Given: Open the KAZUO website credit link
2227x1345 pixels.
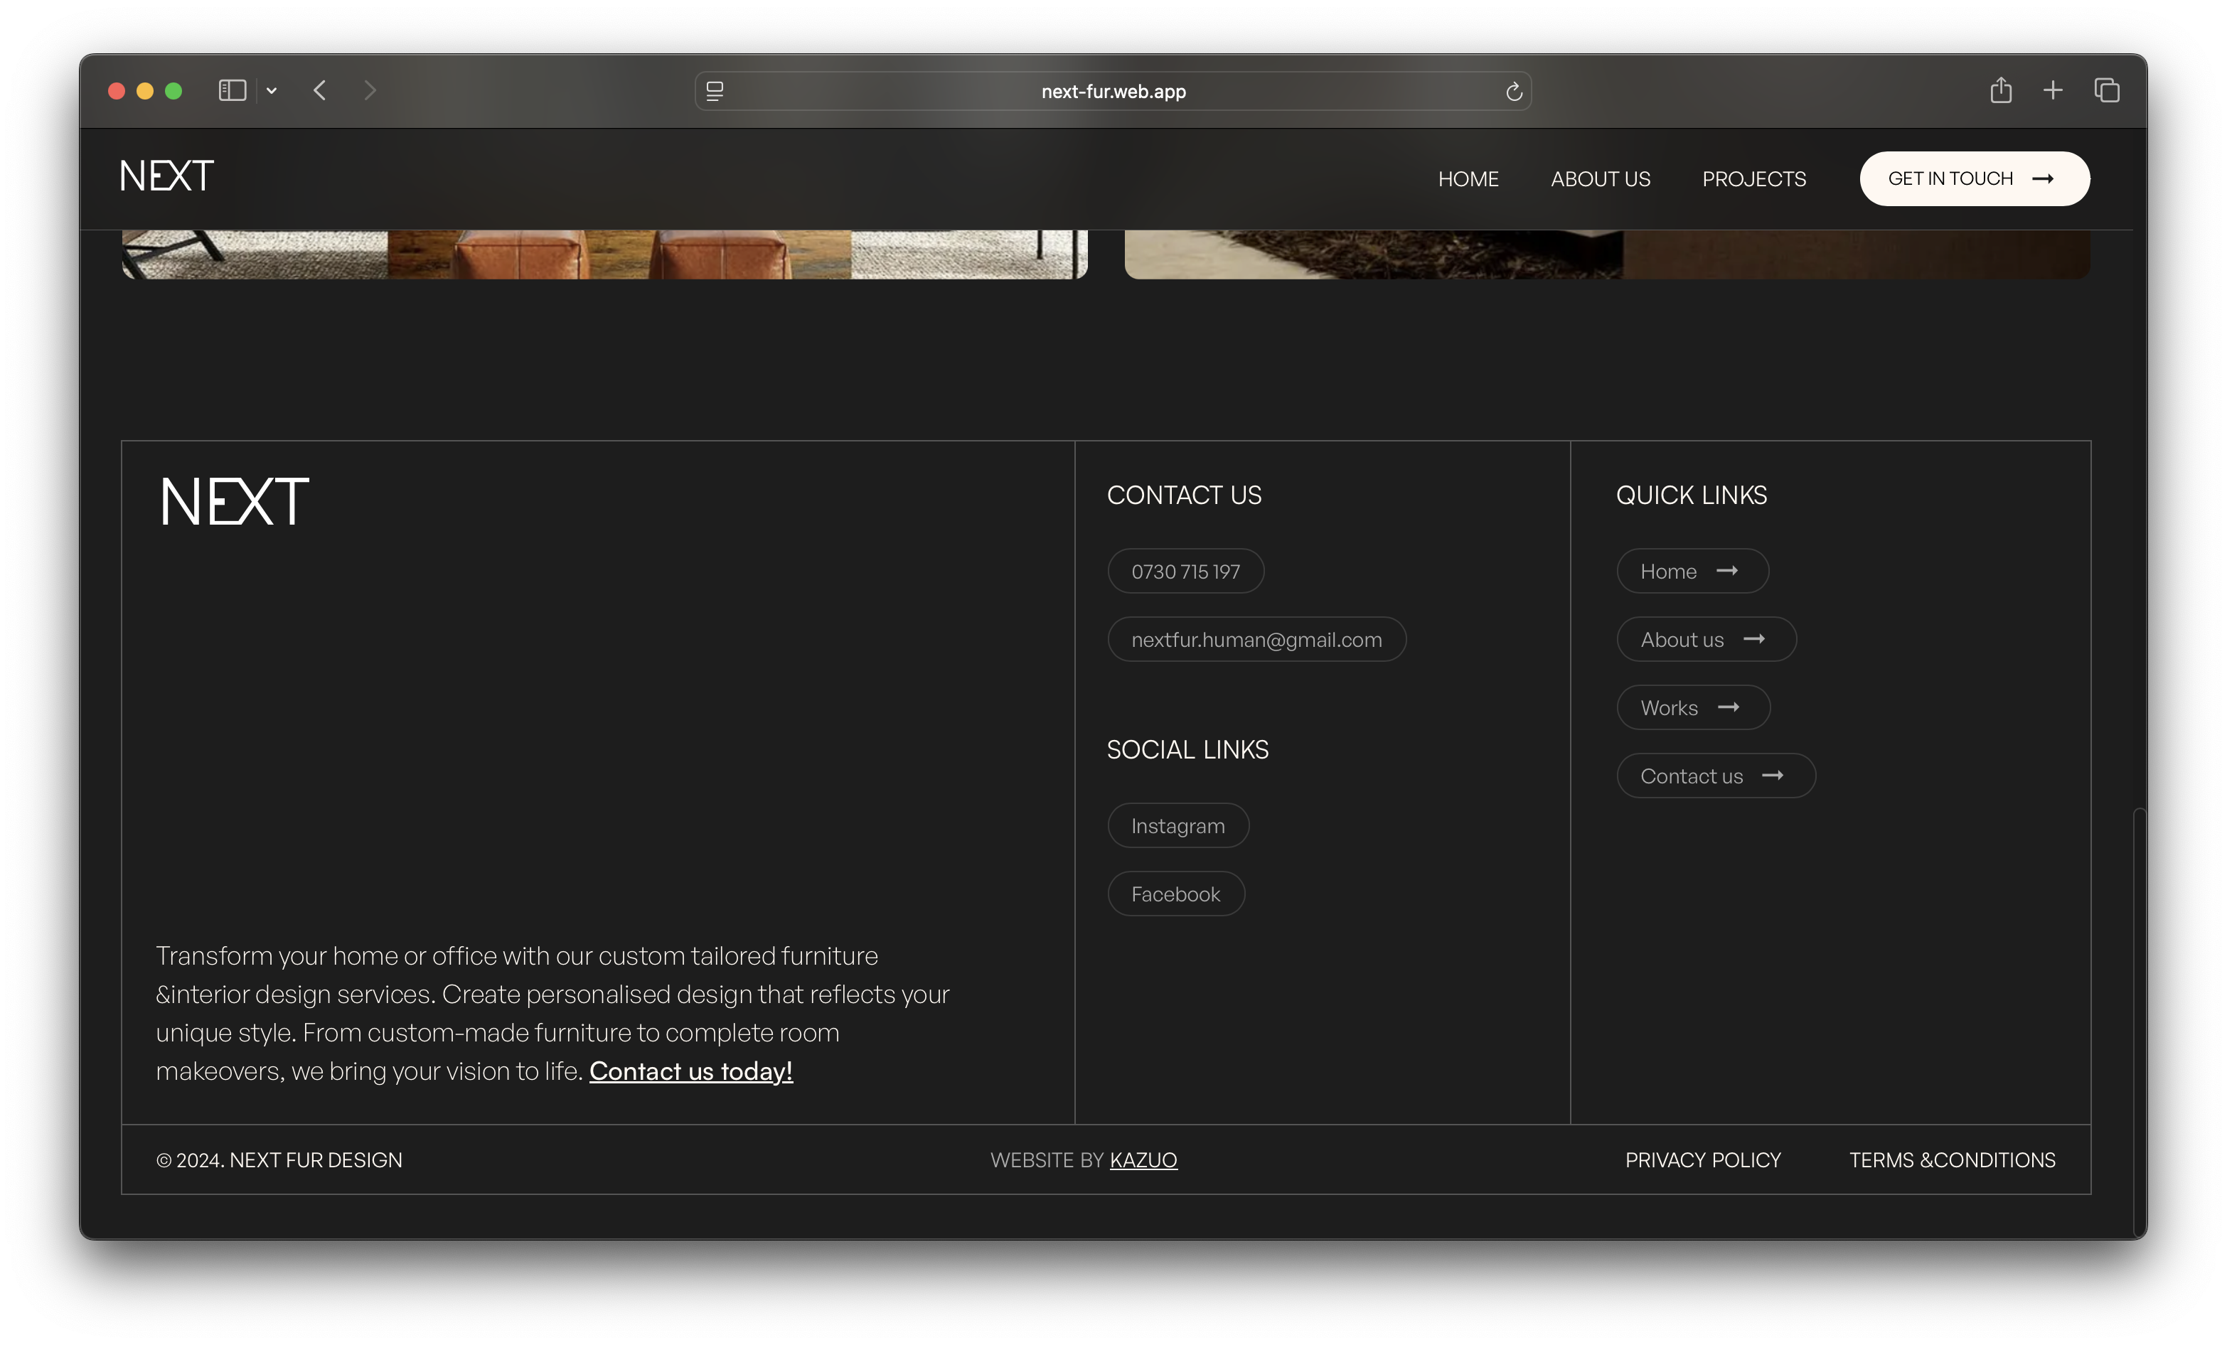Looking at the screenshot, I should (1143, 1159).
